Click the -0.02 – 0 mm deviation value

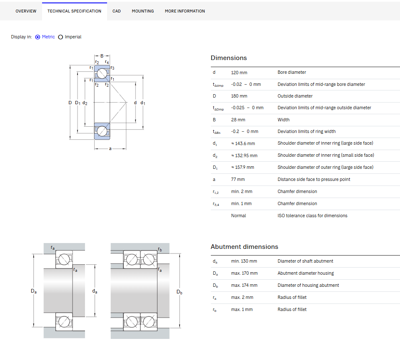(246, 85)
